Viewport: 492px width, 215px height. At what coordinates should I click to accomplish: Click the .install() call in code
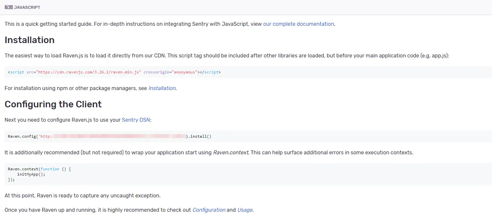click(x=200, y=136)
